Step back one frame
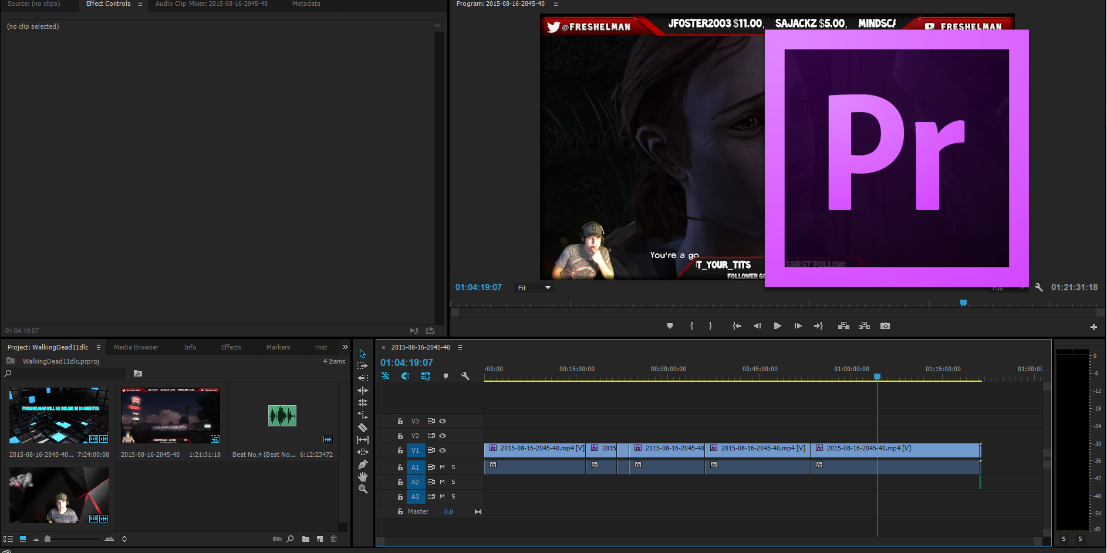Viewport: 1107px width, 553px height. coord(757,326)
